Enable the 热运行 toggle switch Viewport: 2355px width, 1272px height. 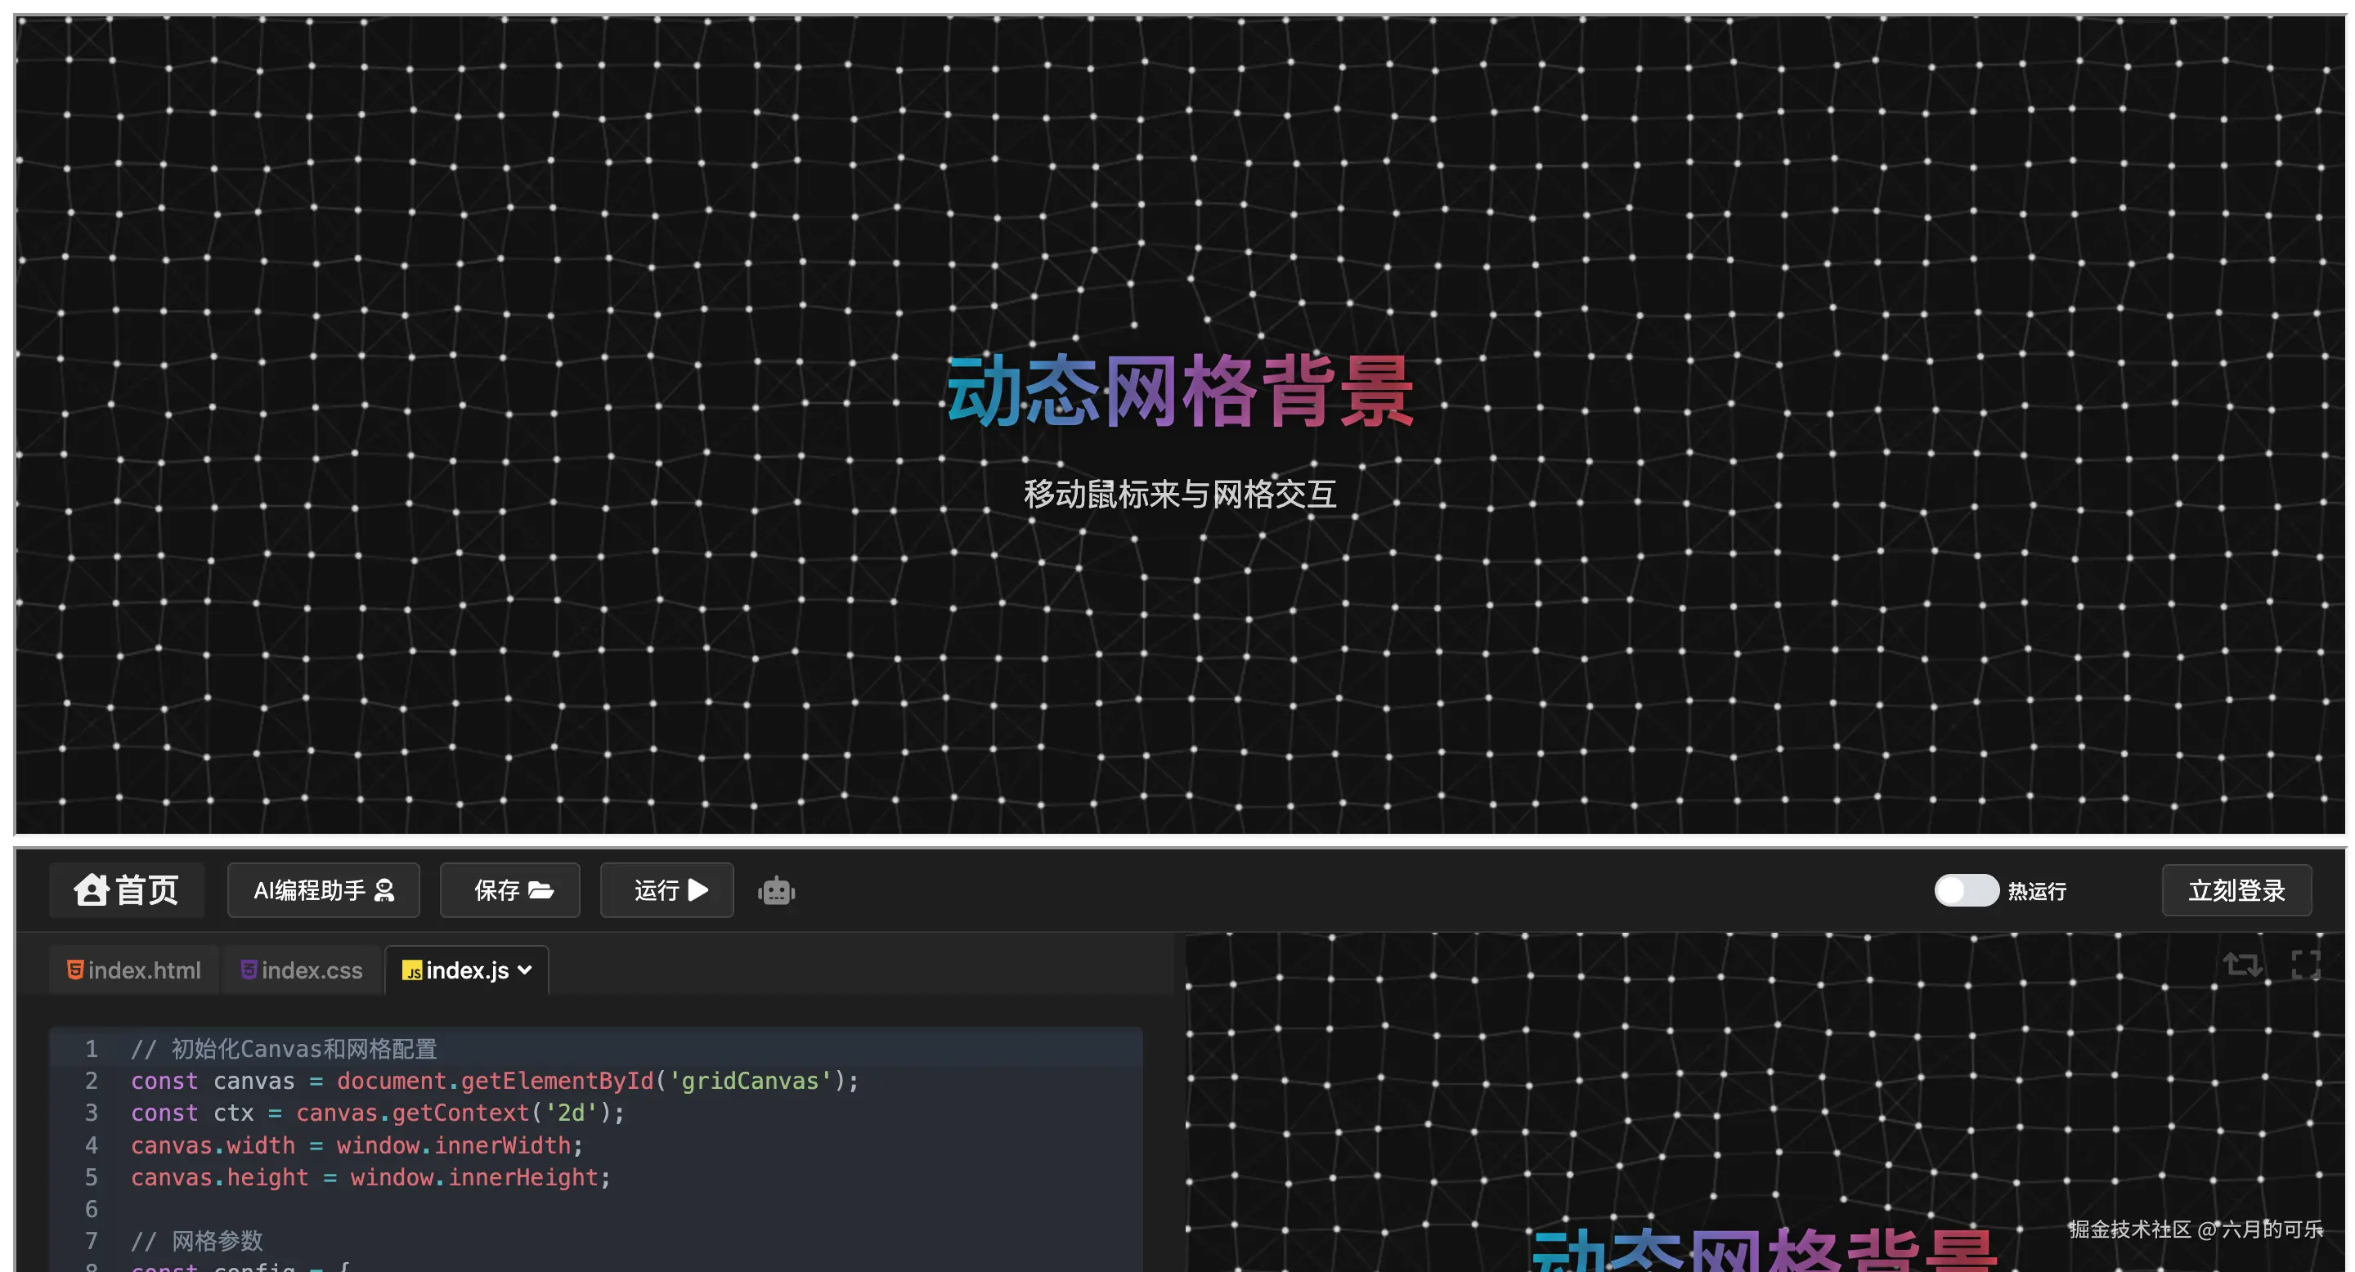tap(1966, 890)
